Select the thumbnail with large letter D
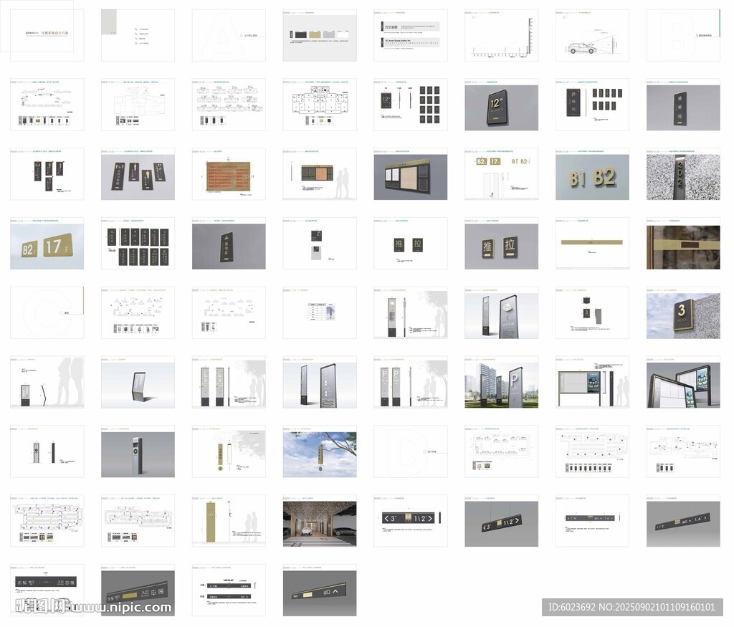 pyautogui.click(x=410, y=451)
